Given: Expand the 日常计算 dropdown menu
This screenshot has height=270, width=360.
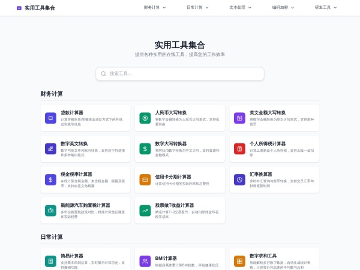Looking at the screenshot, I should click(197, 8).
